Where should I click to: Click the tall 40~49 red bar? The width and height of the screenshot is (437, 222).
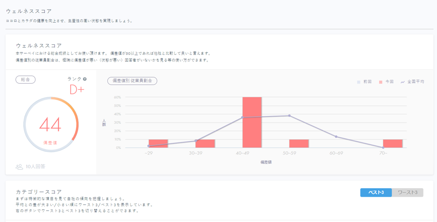(252, 122)
